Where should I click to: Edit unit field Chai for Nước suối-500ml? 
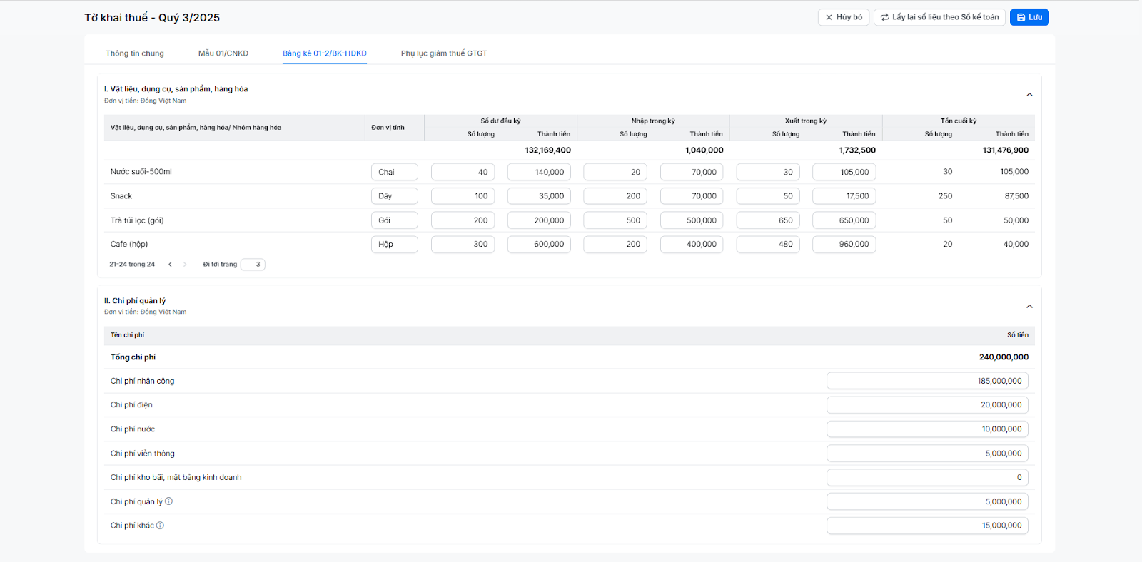coord(394,172)
